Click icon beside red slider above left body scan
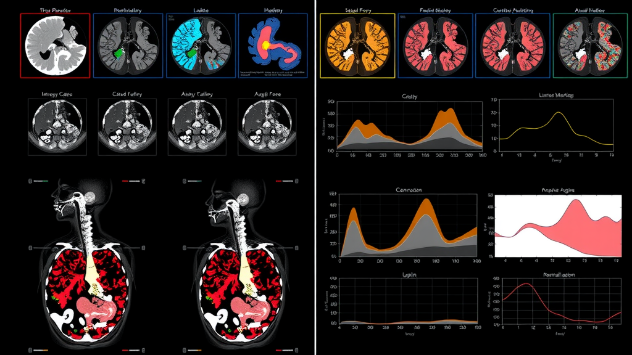 (143, 181)
